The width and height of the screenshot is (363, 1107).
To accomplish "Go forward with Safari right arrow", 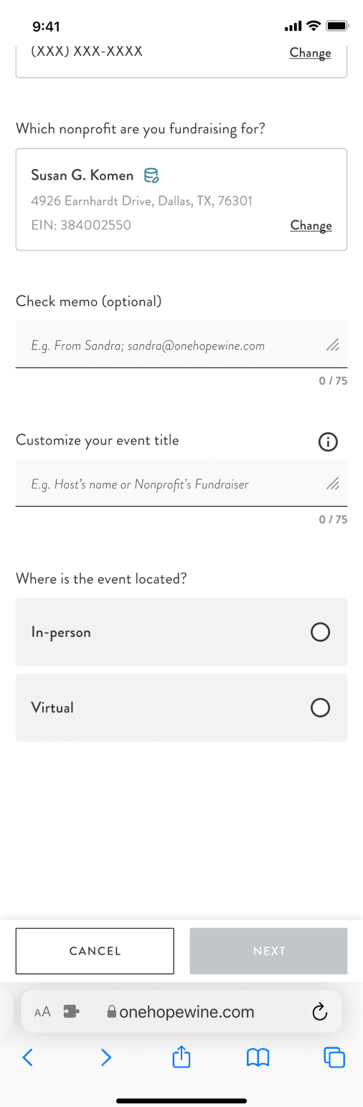I will click(x=105, y=1057).
